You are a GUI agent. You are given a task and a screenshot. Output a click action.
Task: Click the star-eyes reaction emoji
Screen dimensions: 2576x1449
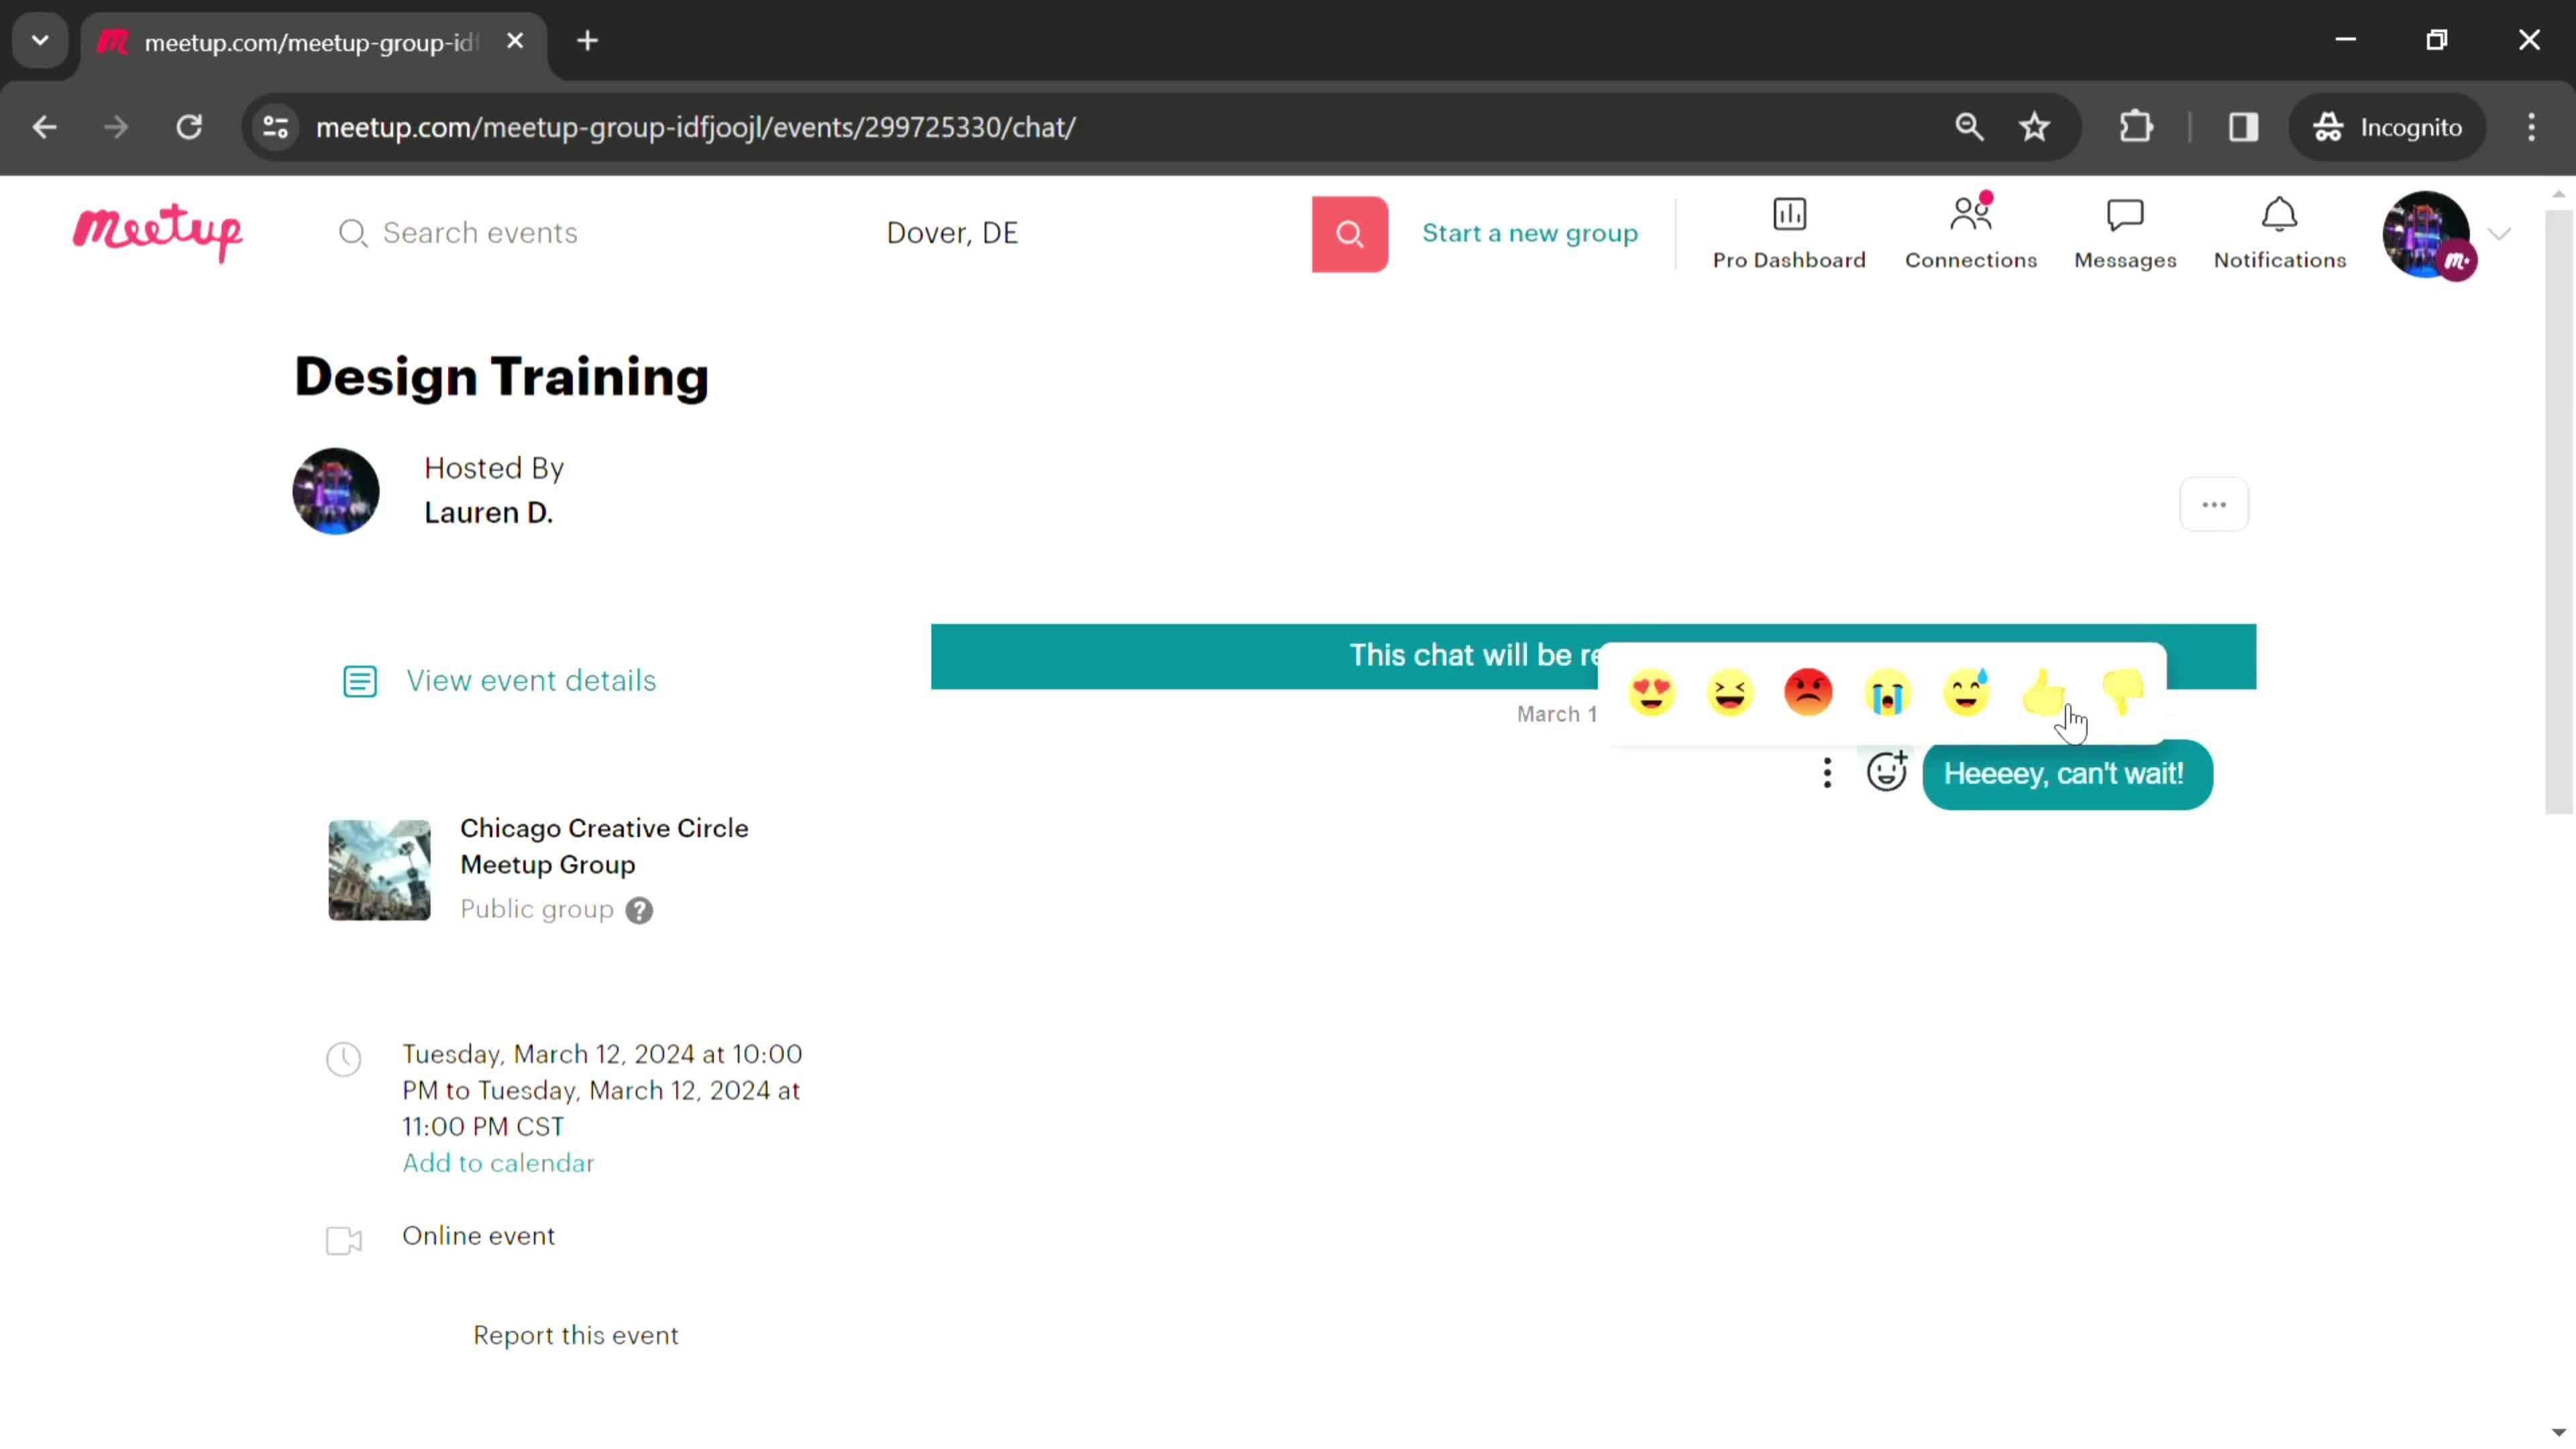tap(1652, 690)
